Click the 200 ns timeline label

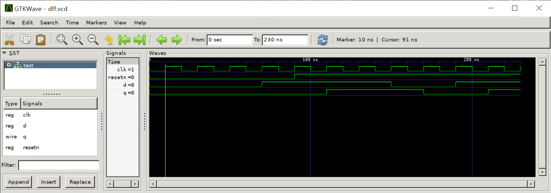pos(471,59)
